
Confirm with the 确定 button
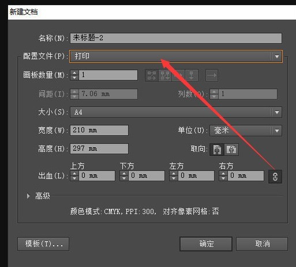tap(206, 244)
